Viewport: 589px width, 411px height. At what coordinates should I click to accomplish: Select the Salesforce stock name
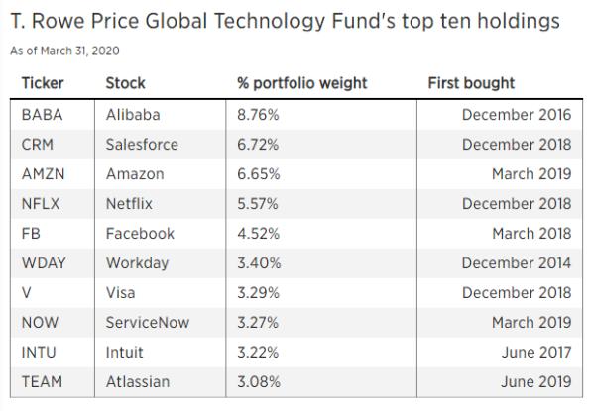[x=142, y=145]
